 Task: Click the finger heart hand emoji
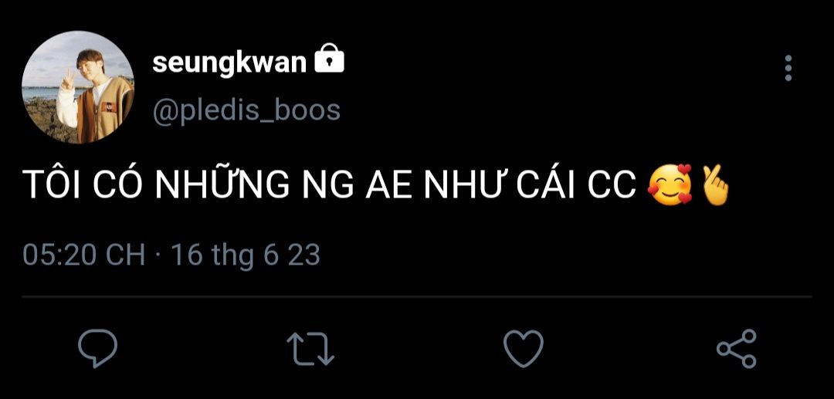point(714,184)
